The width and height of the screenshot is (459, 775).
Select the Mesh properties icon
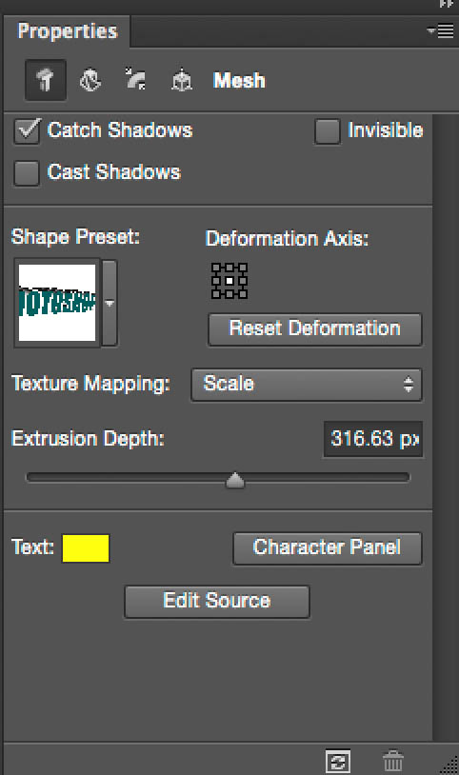46,80
